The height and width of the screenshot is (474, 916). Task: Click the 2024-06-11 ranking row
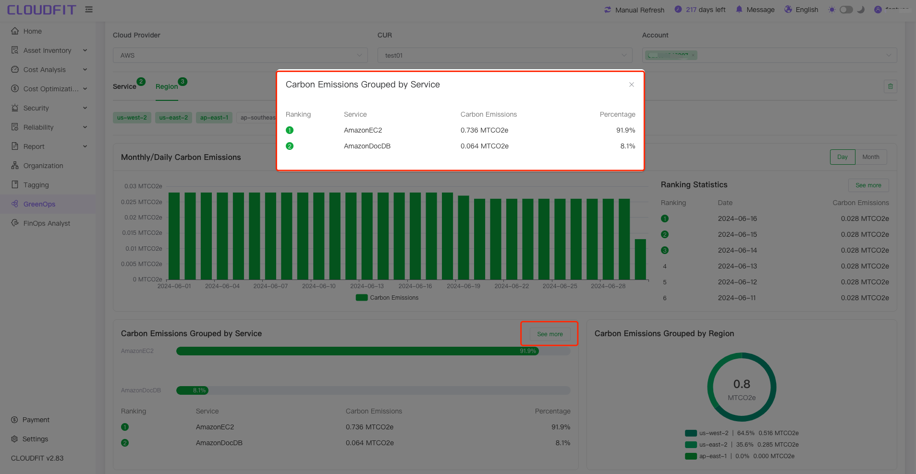coord(775,298)
